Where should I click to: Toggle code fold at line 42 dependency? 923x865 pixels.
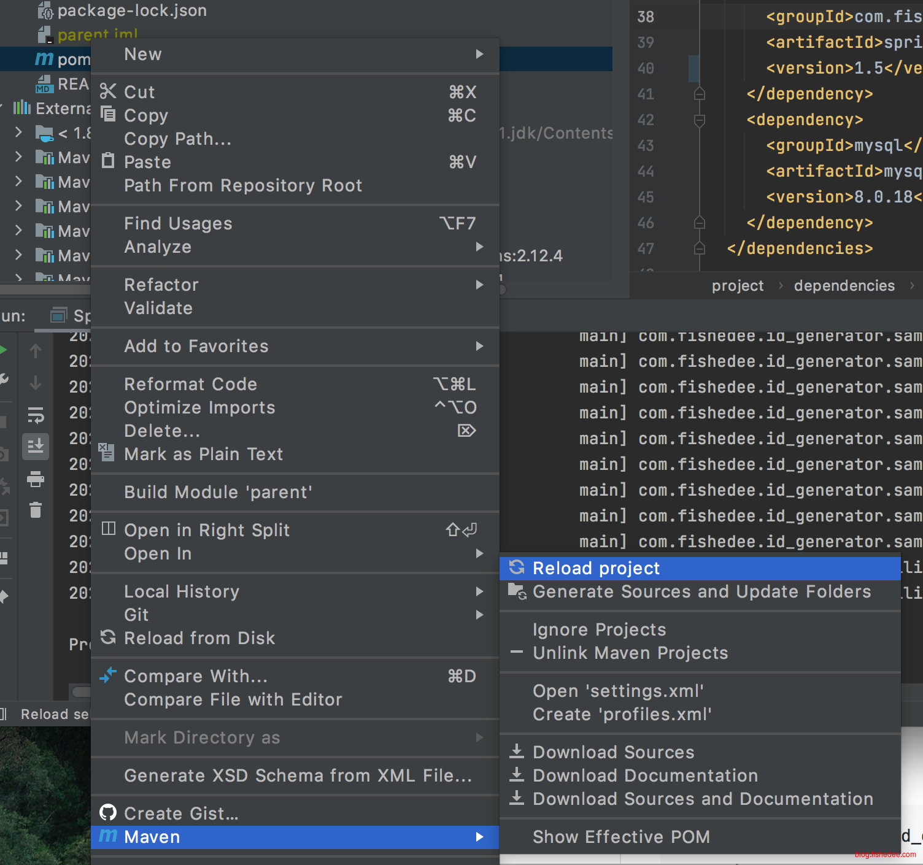(699, 120)
